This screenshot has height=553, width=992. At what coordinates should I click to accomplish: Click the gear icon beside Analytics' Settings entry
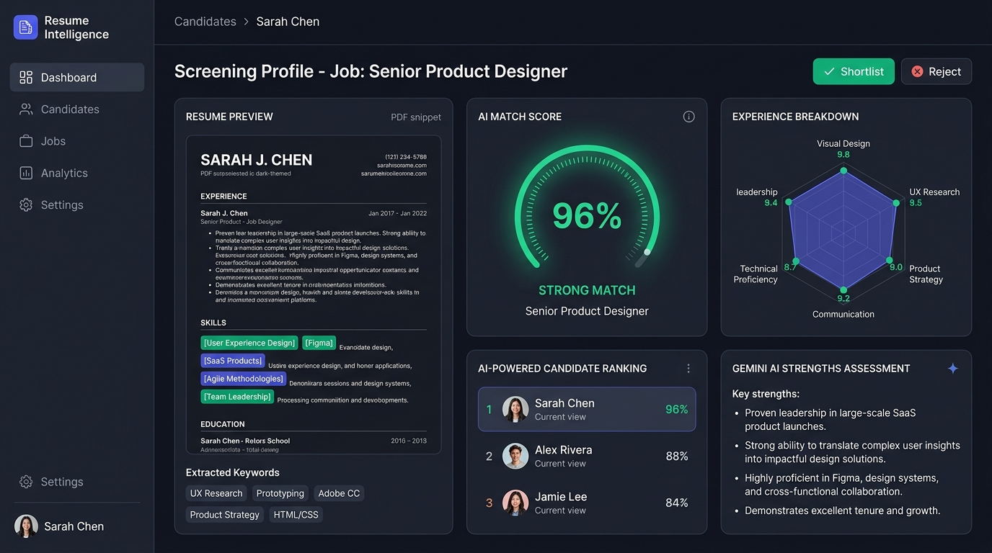26,204
